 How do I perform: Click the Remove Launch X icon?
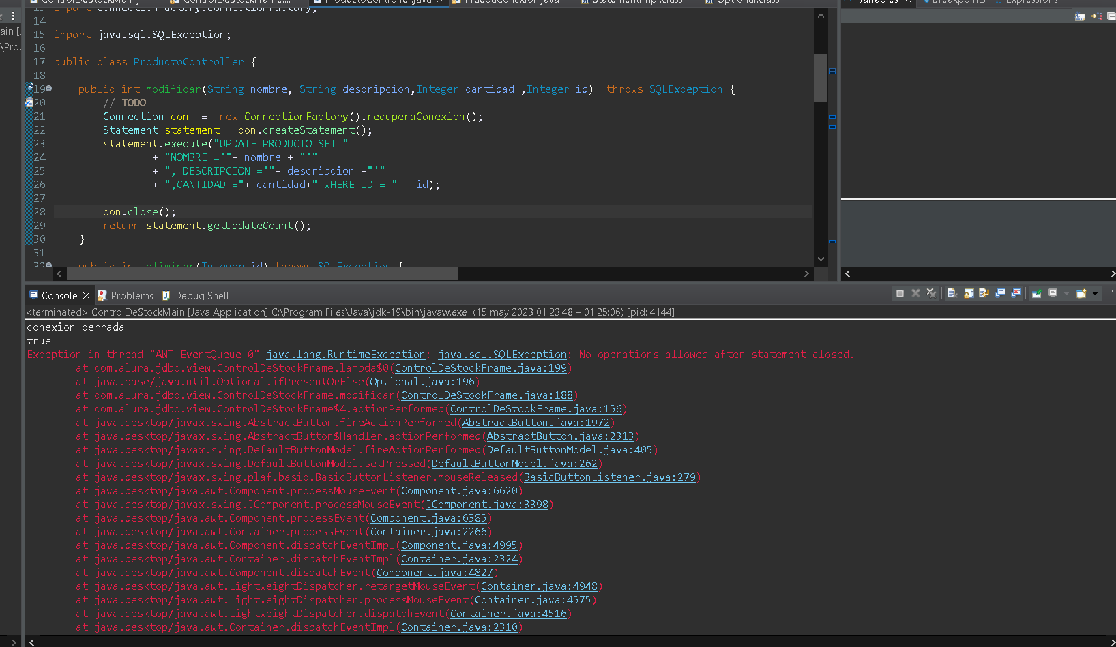point(915,293)
